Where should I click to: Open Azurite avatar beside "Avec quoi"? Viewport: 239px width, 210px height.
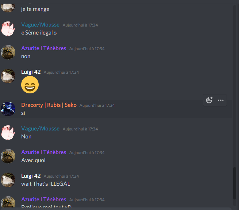coord(8,156)
